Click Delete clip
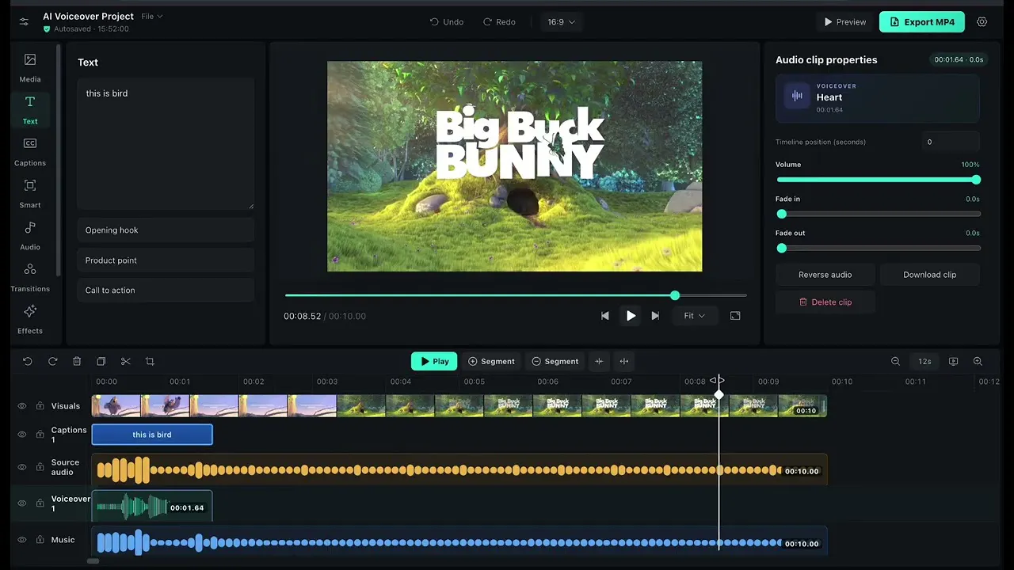 (825, 302)
